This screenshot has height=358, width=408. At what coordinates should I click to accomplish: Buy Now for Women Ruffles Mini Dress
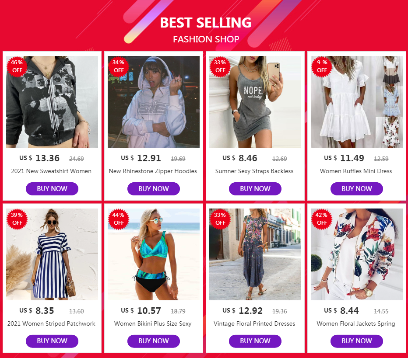357,188
